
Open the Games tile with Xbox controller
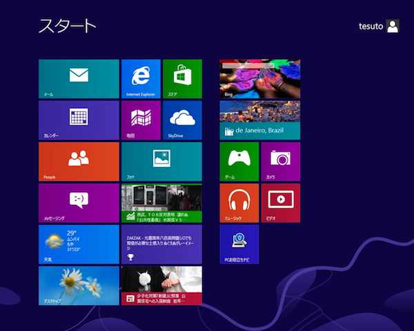tap(239, 161)
